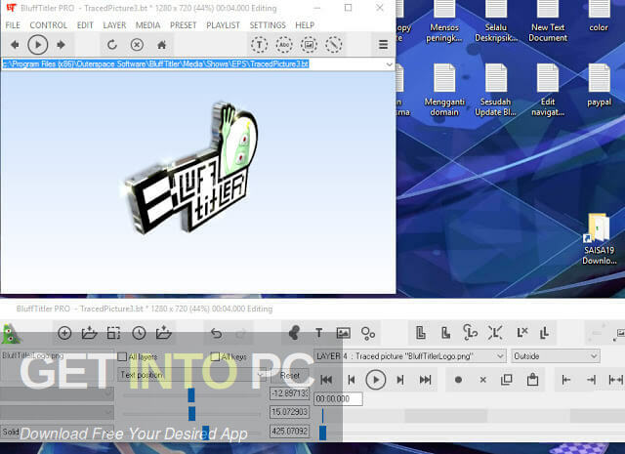This screenshot has width=625, height=454.
Task: Click the three circles icon
Action: pyautogui.click(x=367, y=333)
